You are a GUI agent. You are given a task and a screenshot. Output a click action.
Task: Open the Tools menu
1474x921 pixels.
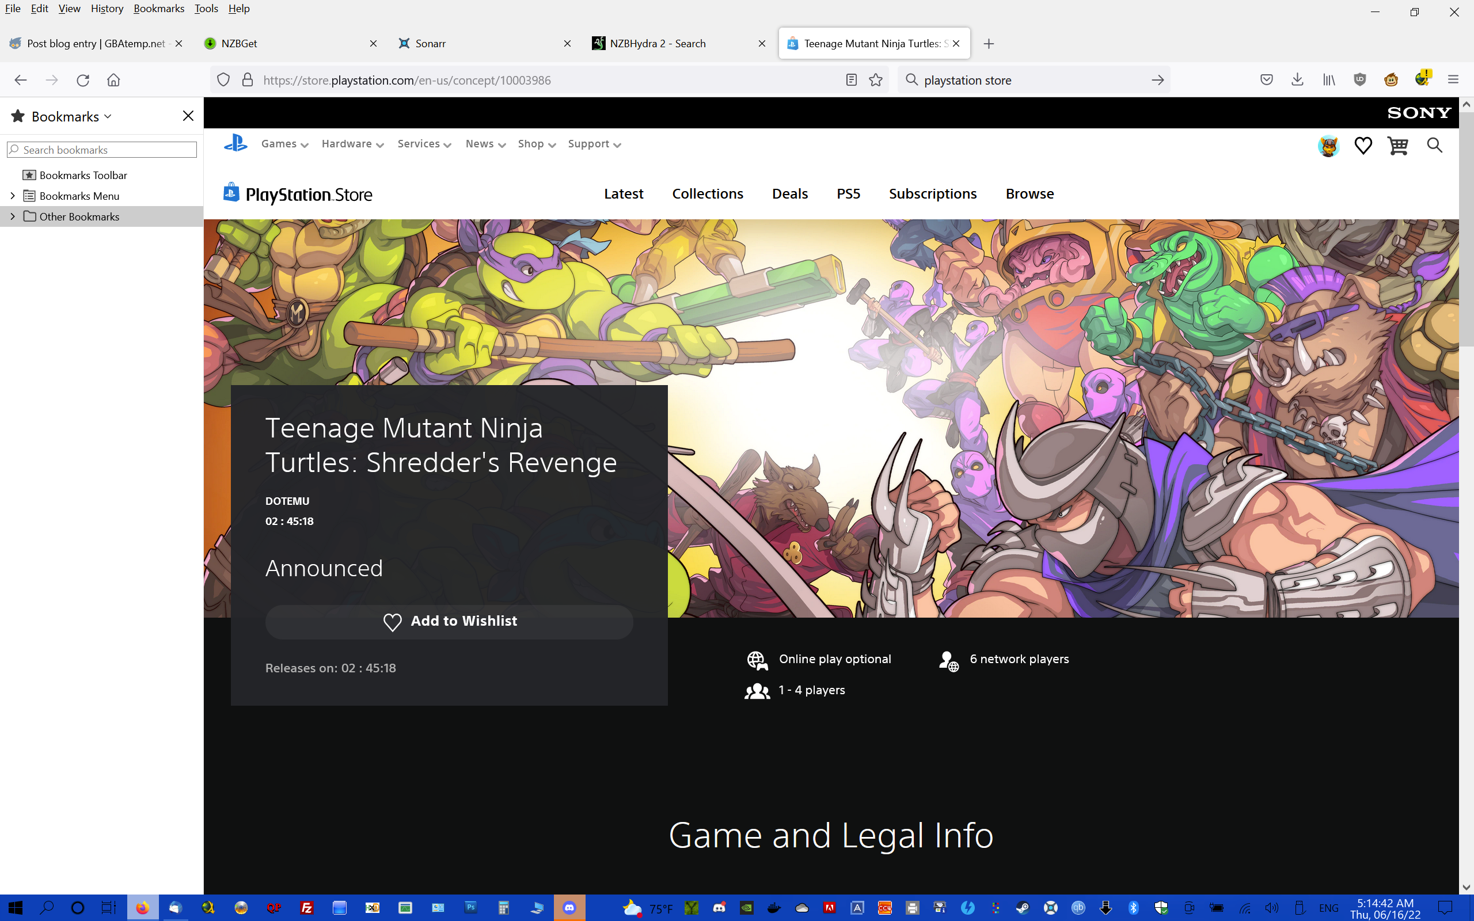coord(207,9)
